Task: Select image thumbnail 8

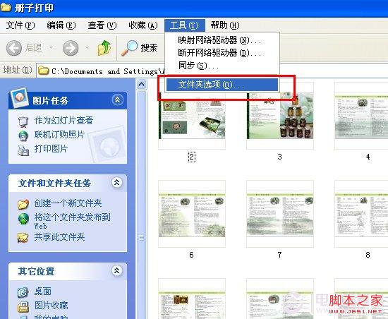Action: point(361,214)
